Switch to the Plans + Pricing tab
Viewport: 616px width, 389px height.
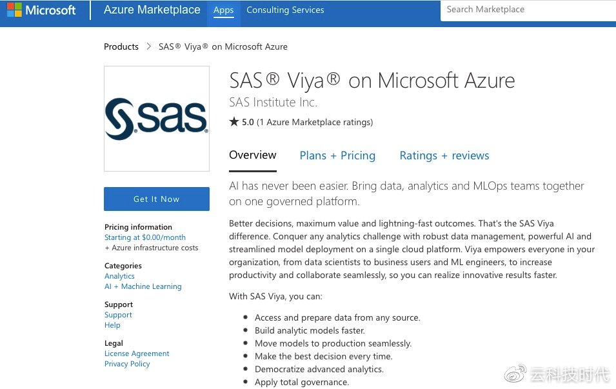click(x=337, y=155)
